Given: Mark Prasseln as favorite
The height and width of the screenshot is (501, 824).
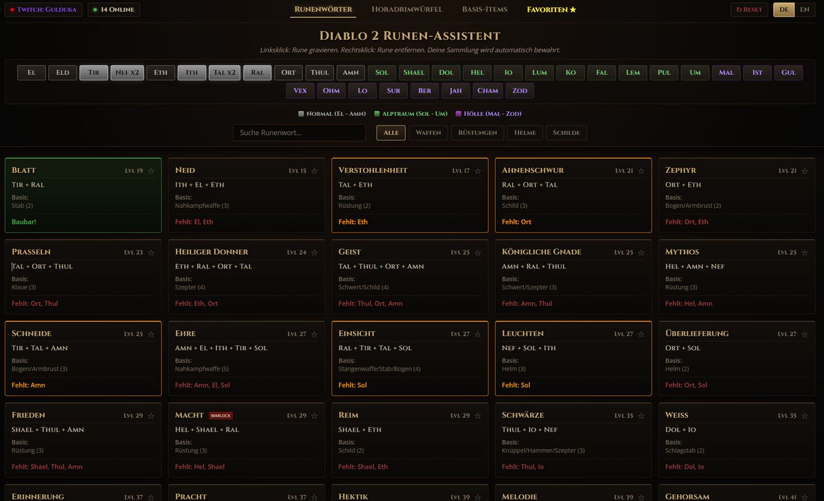Looking at the screenshot, I should point(150,252).
